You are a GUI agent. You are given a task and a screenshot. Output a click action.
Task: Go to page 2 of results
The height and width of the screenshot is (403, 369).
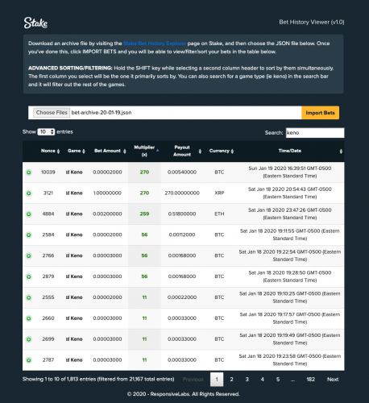(231, 380)
